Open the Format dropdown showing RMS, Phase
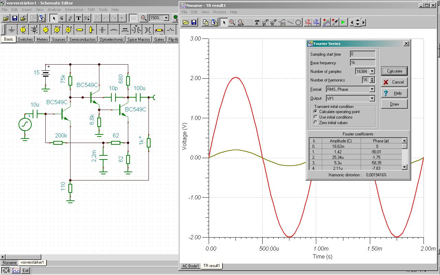The height and width of the screenshot is (275, 440). [x=372, y=89]
